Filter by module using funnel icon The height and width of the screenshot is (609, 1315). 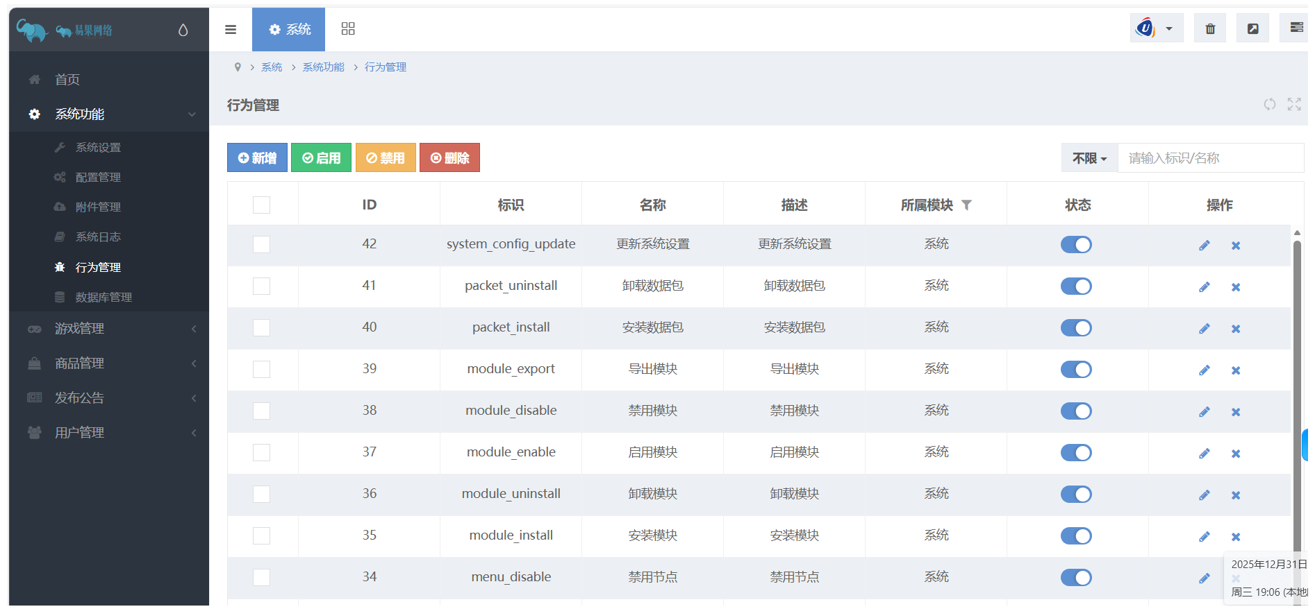966,205
